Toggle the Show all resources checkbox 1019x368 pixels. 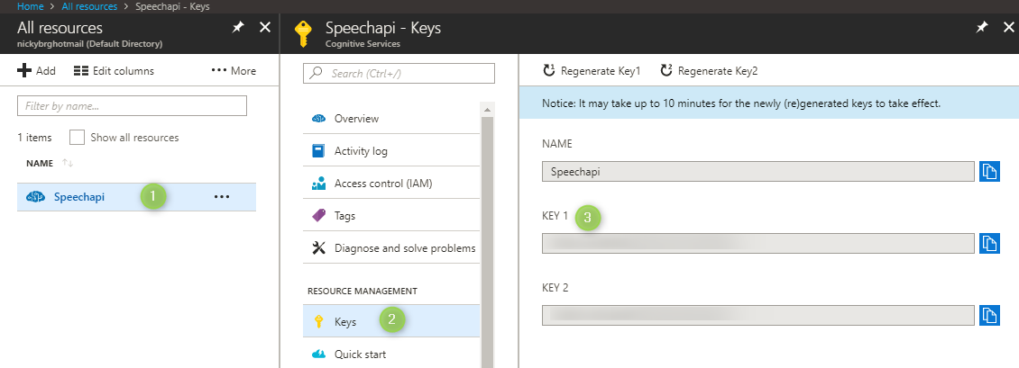[x=78, y=138]
